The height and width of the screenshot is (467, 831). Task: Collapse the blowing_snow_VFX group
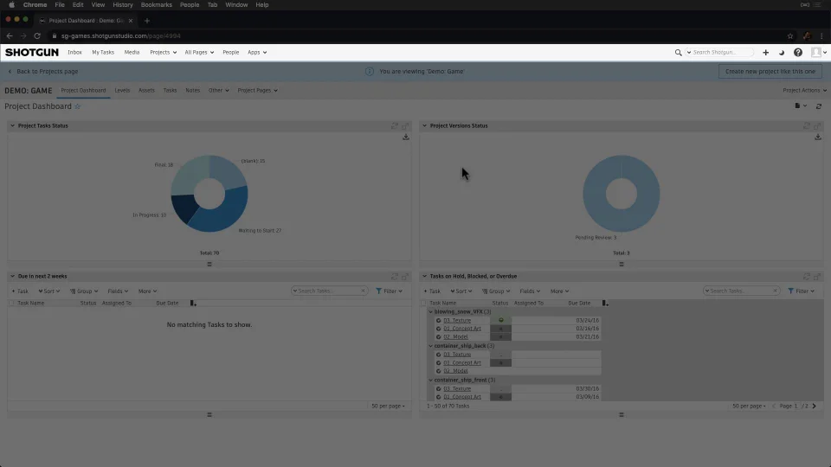click(x=431, y=312)
